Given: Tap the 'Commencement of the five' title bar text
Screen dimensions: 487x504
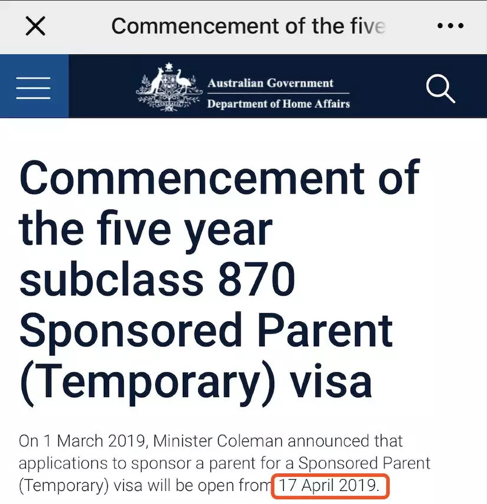Looking at the screenshot, I should tap(248, 26).
